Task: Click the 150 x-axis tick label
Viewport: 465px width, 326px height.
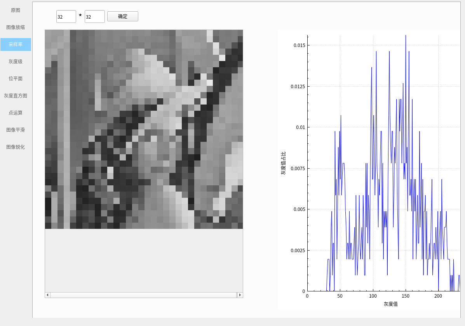Action: tap(406, 296)
